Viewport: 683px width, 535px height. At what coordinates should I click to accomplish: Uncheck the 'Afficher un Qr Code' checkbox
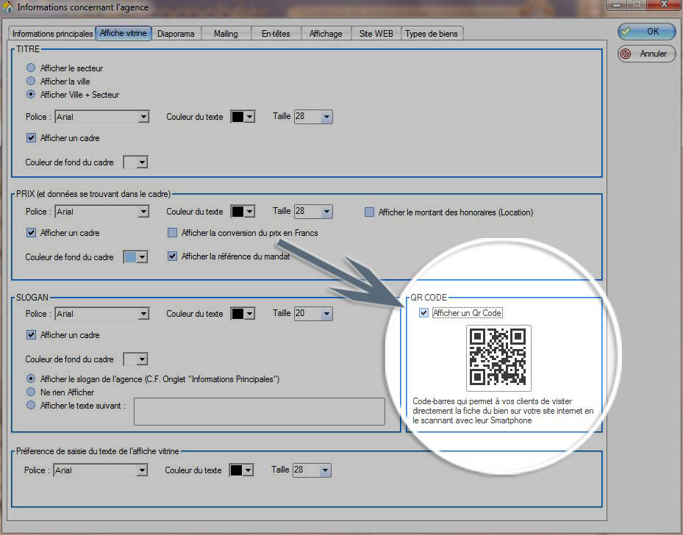423,312
